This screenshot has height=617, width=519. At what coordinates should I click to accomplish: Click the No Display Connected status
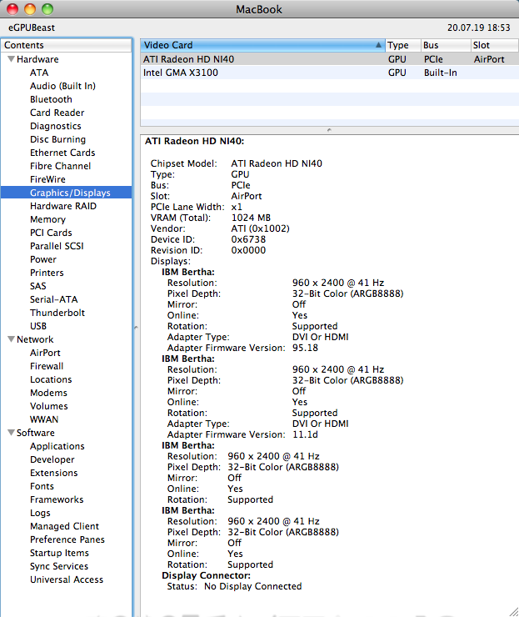(x=252, y=586)
